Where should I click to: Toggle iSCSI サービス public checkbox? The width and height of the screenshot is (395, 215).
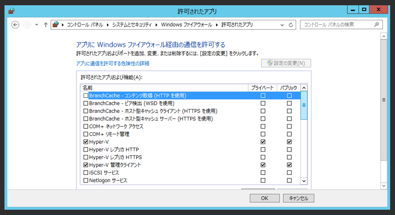(x=289, y=173)
